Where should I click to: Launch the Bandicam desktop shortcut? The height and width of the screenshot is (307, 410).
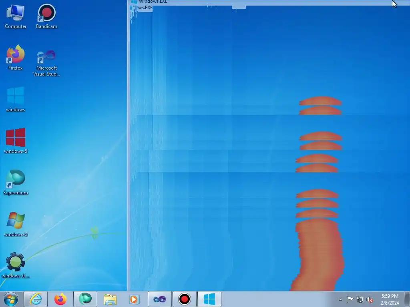pos(46,17)
